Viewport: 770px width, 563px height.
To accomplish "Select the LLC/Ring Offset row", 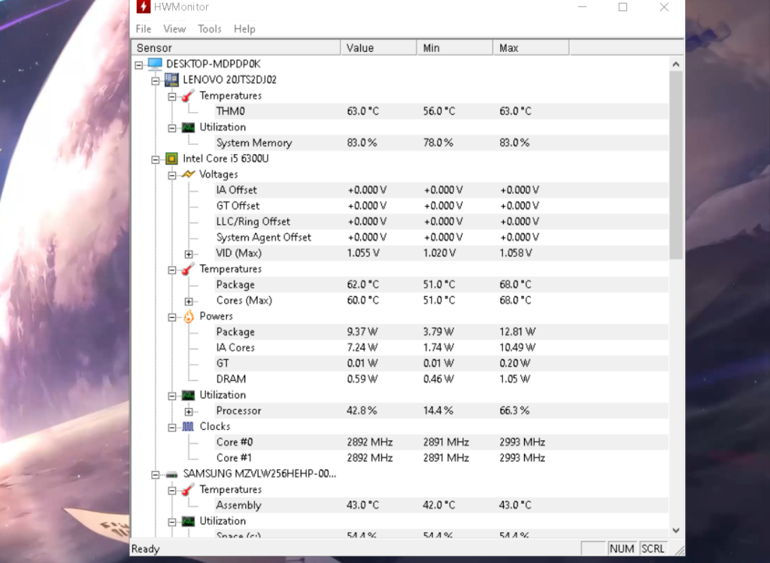I will click(441, 222).
